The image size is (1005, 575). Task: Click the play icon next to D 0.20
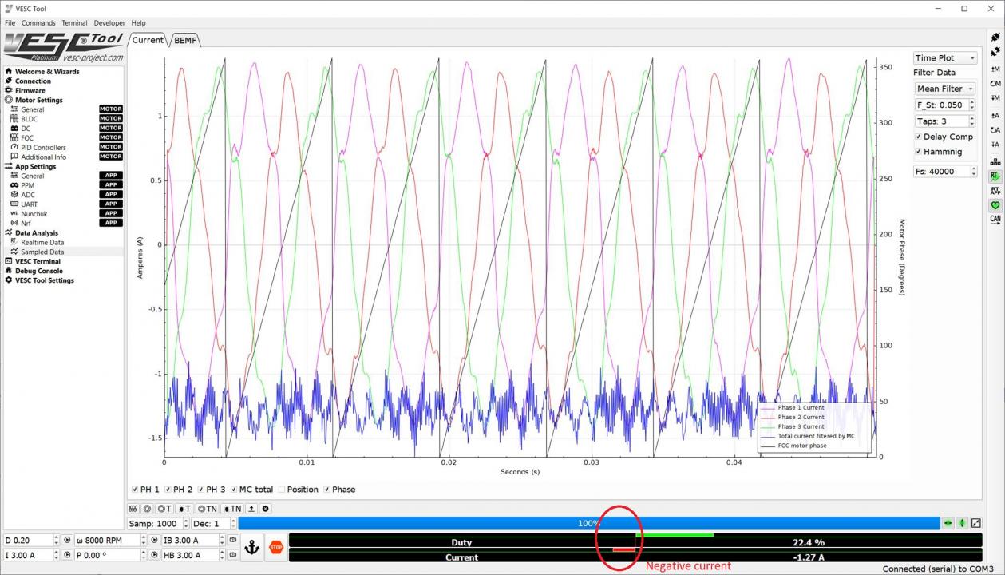[x=67, y=540]
